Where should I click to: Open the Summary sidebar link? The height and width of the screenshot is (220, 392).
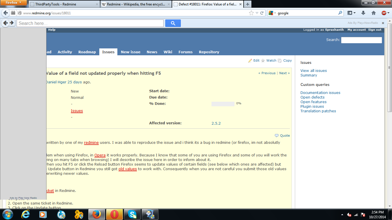[309, 75]
